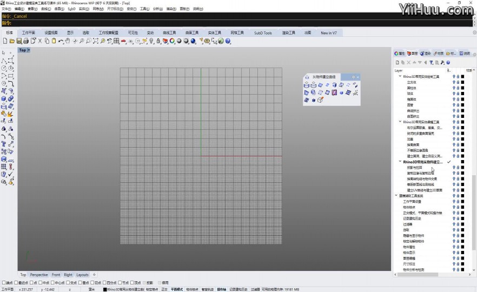Click the Copy icon in the standard toolbar
Image resolution: width=477 pixels, height=292 pixels.
click(47, 41)
